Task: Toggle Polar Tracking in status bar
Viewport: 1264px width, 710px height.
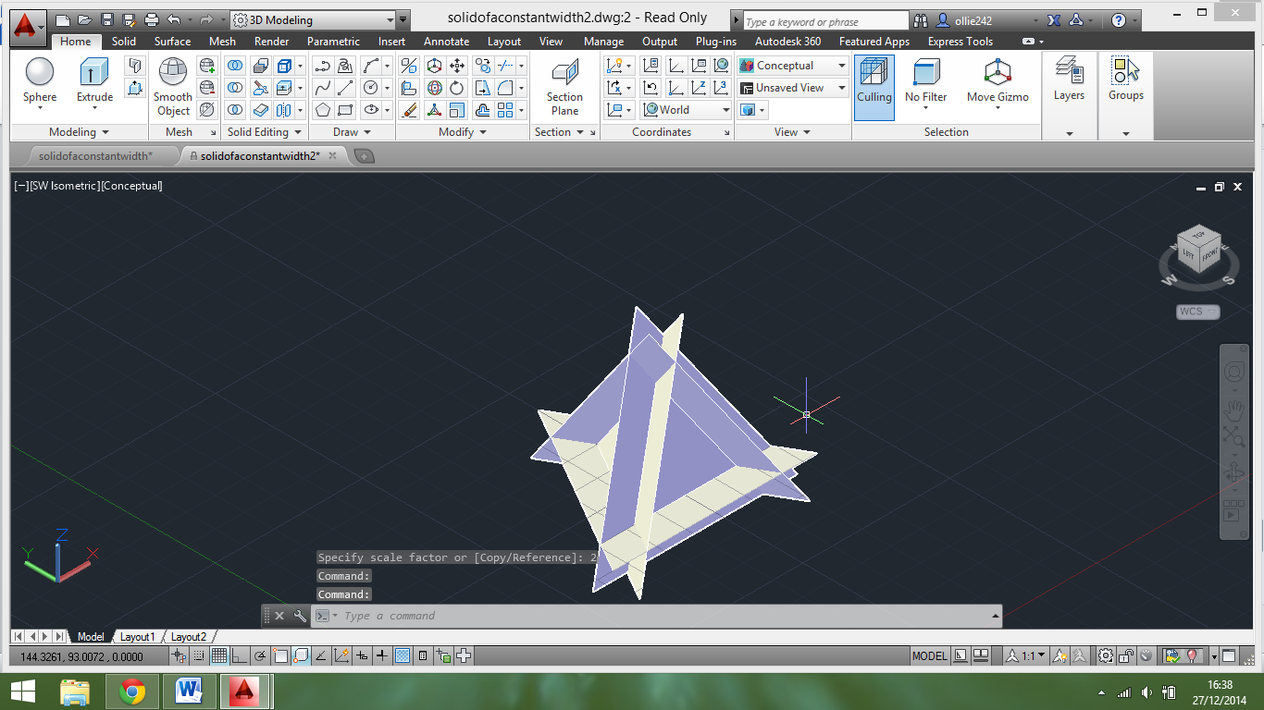Action: pyautogui.click(x=260, y=656)
